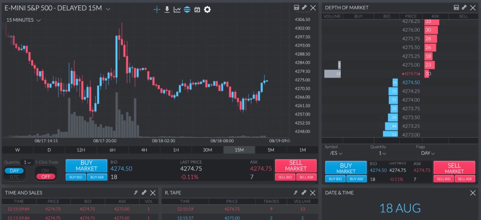Click SELL BID in Depth of Market panel
The width and height of the screenshot is (481, 220).
click(x=444, y=179)
